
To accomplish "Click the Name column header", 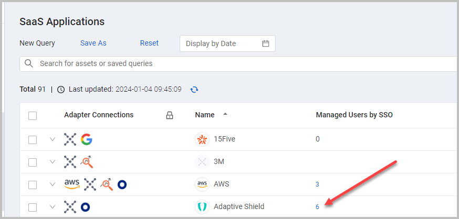I will click(x=205, y=115).
